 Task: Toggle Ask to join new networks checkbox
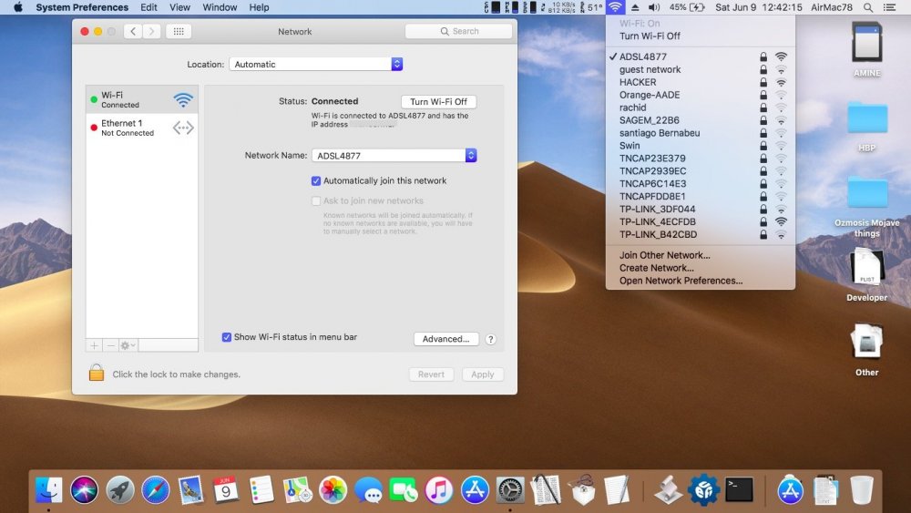(x=316, y=201)
